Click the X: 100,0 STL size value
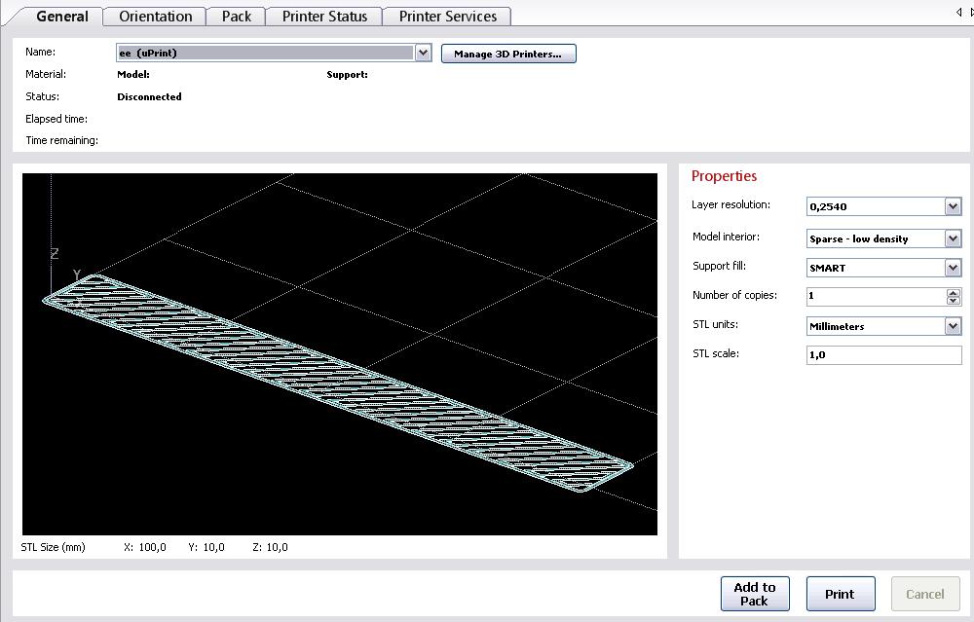 145,547
